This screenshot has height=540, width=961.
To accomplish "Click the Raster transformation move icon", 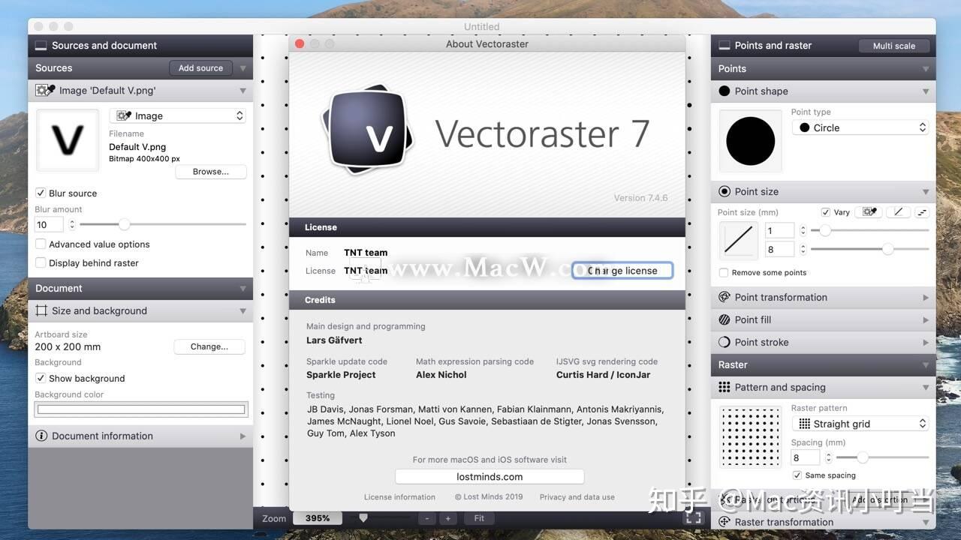I will click(x=724, y=522).
